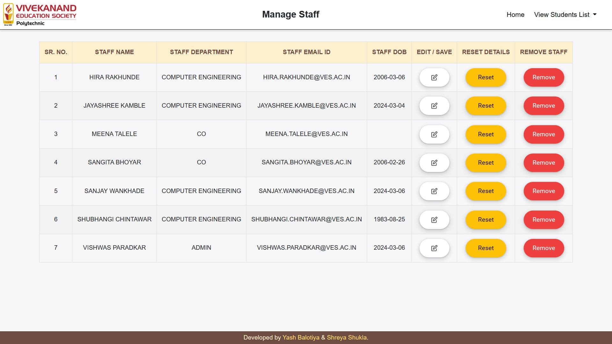Open the Home menu item
The width and height of the screenshot is (612, 344).
pos(515,14)
